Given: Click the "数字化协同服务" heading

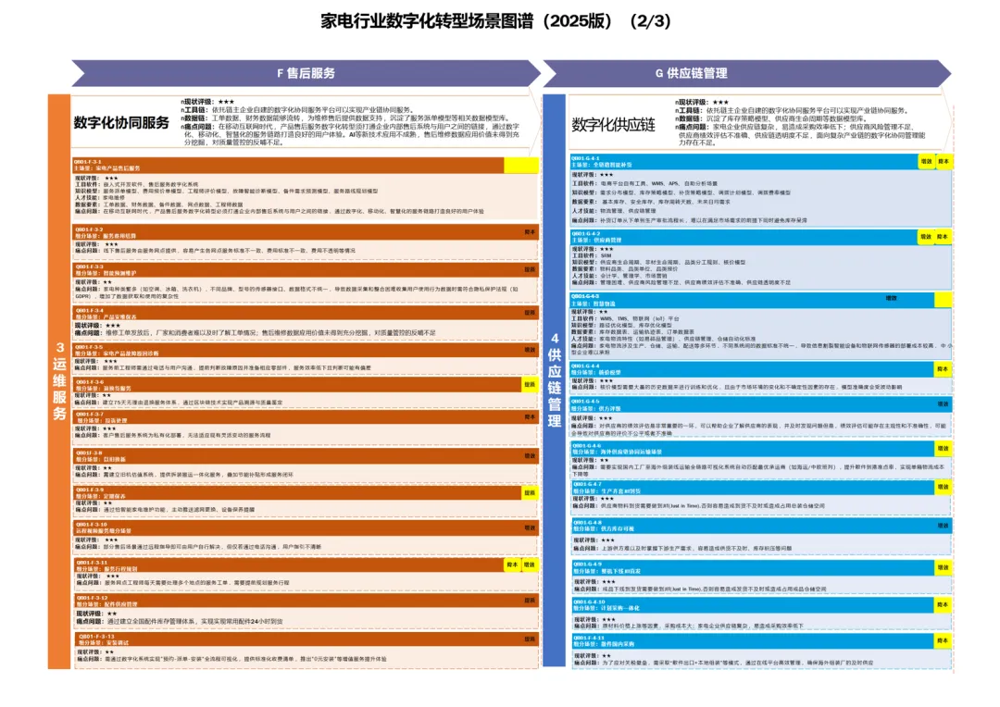Looking at the screenshot, I should point(121,122).
